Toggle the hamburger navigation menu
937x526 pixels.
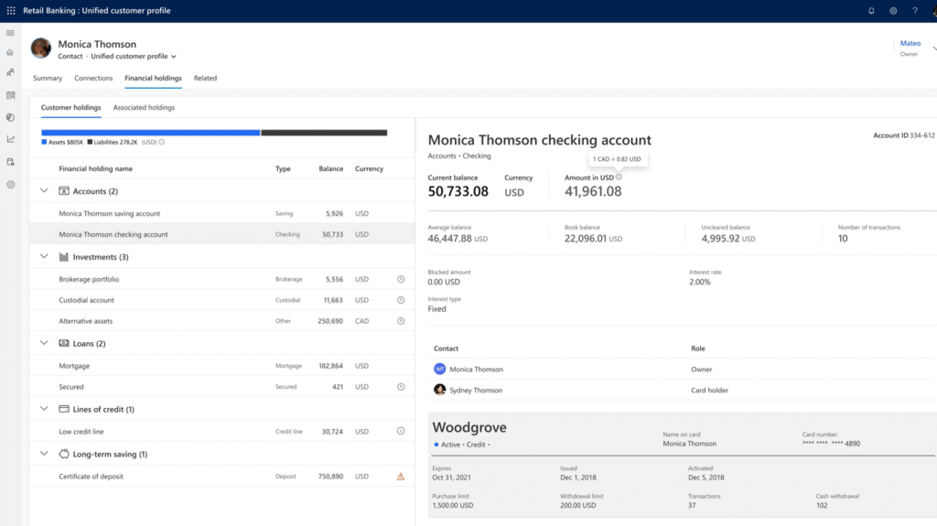pyautogui.click(x=10, y=33)
